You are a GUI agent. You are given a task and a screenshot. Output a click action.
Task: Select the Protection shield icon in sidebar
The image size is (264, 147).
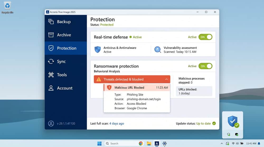(51, 48)
